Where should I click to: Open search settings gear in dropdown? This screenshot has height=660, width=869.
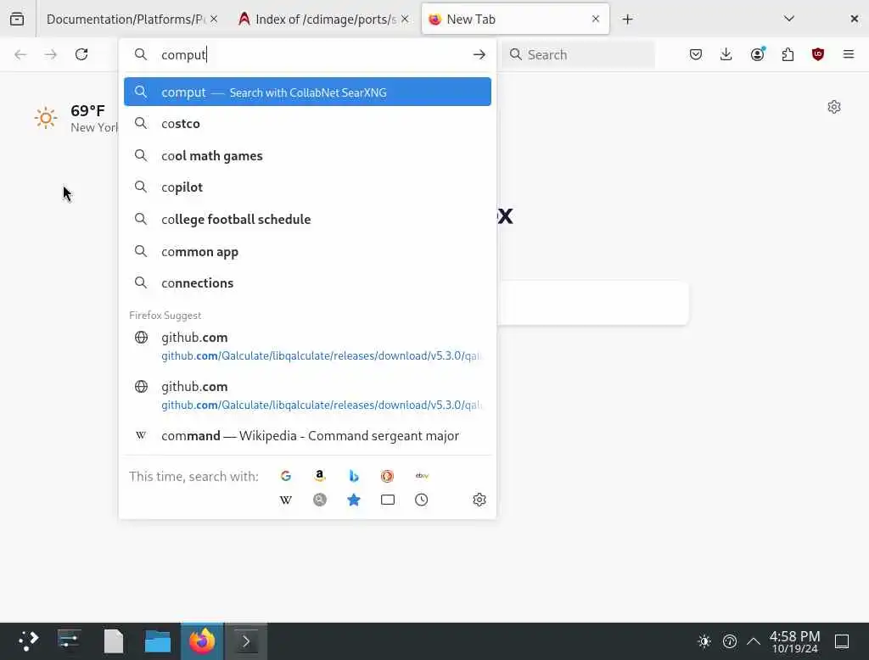479,500
